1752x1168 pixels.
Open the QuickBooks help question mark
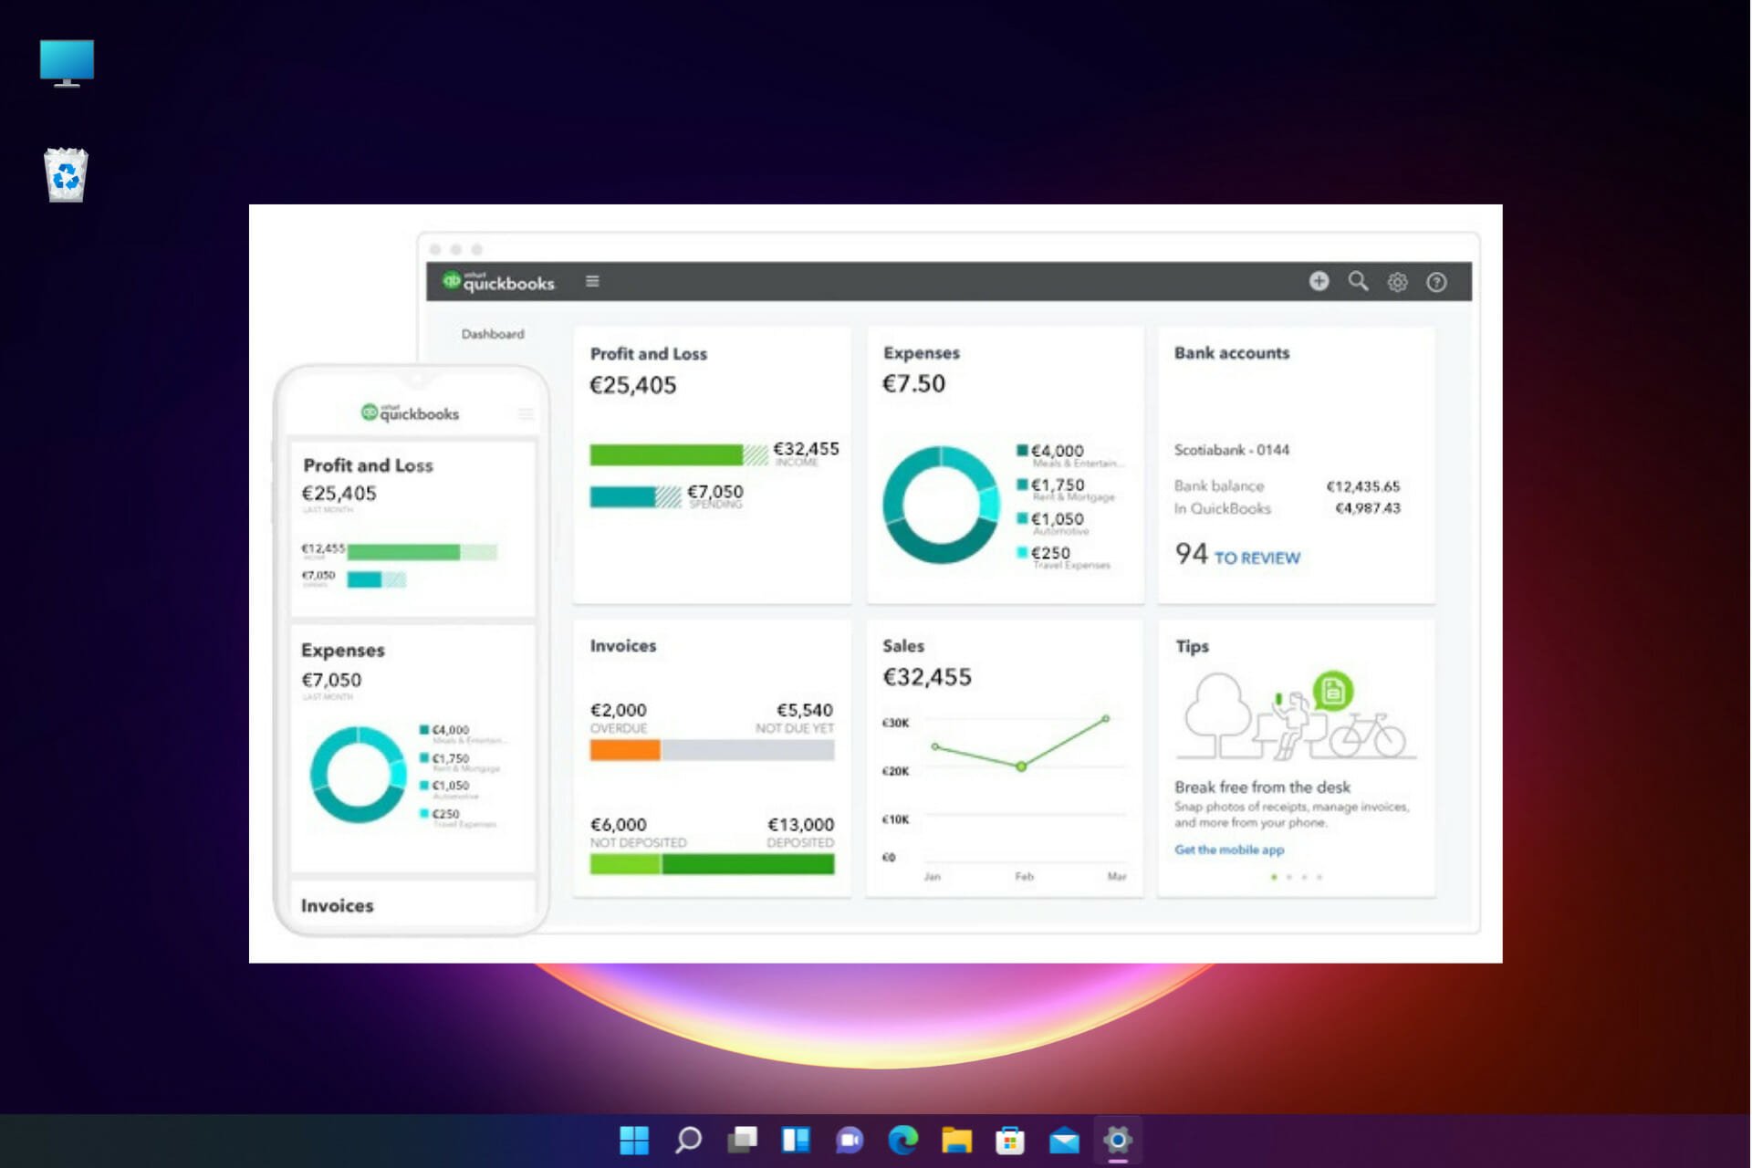(x=1436, y=282)
